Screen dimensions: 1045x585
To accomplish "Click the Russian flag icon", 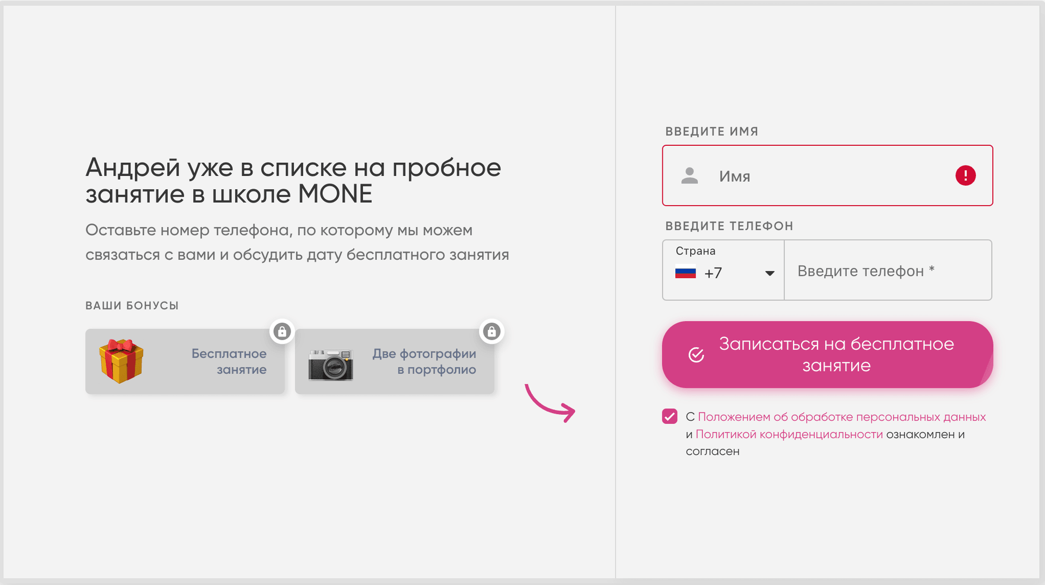I will (x=685, y=272).
